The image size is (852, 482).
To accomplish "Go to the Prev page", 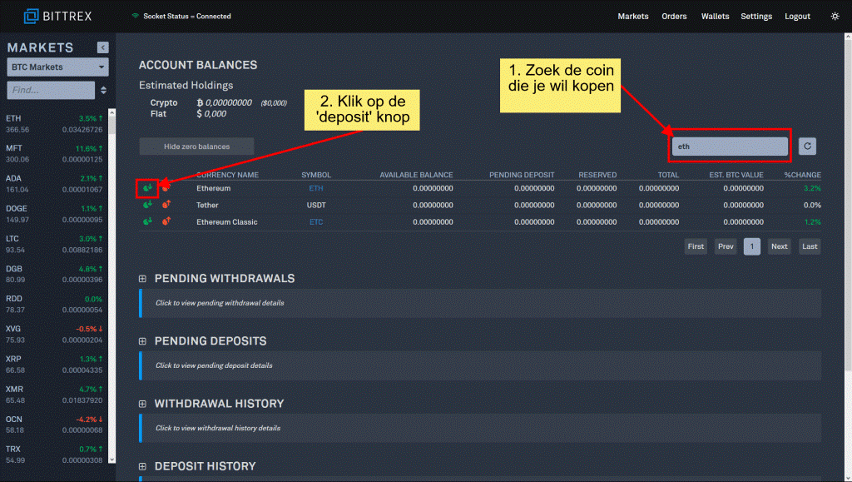I will click(726, 246).
